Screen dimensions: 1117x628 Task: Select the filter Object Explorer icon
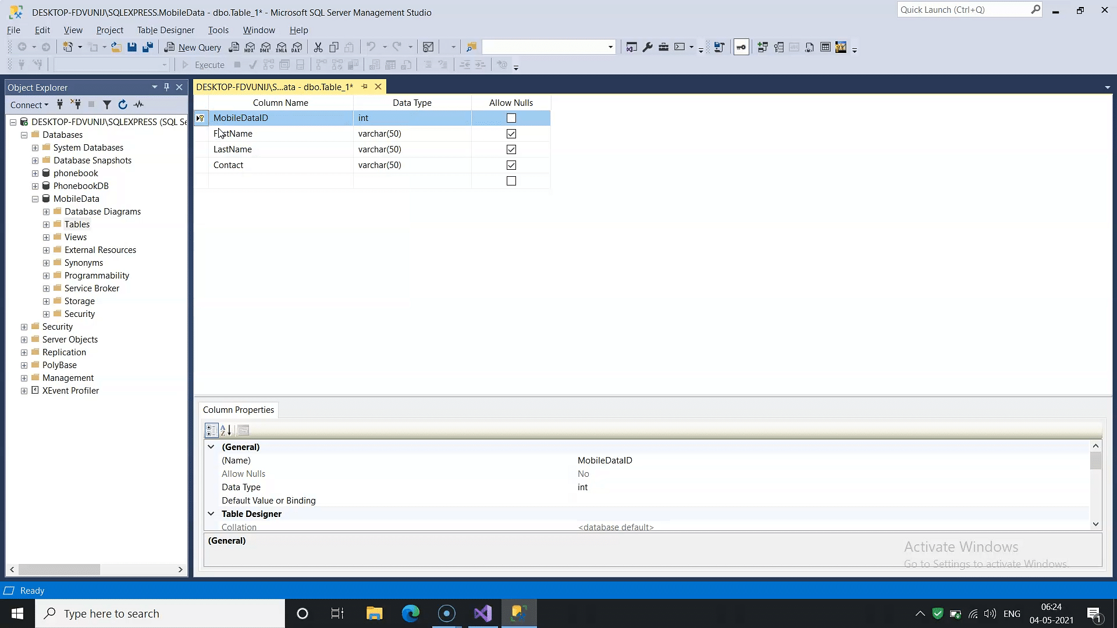(106, 104)
